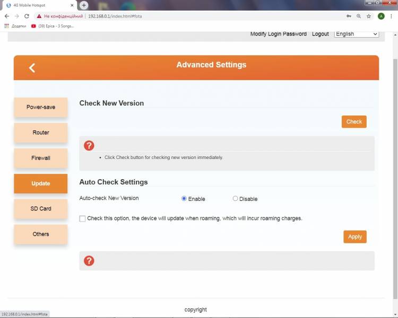Click the Apply button

(355, 237)
